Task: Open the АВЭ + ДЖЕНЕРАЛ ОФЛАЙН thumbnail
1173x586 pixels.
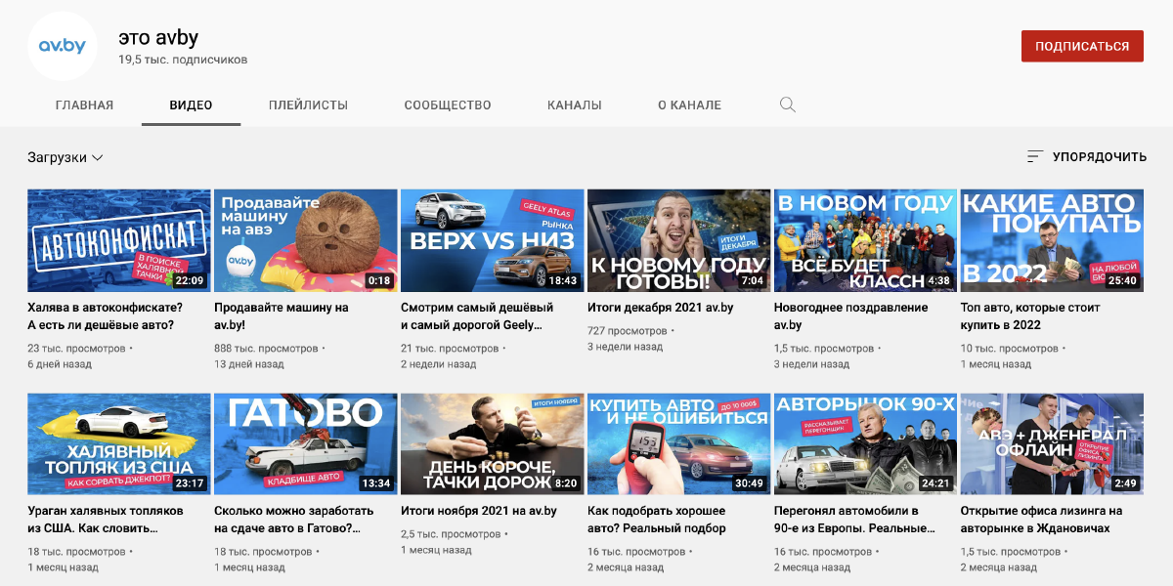Action: tap(1053, 444)
